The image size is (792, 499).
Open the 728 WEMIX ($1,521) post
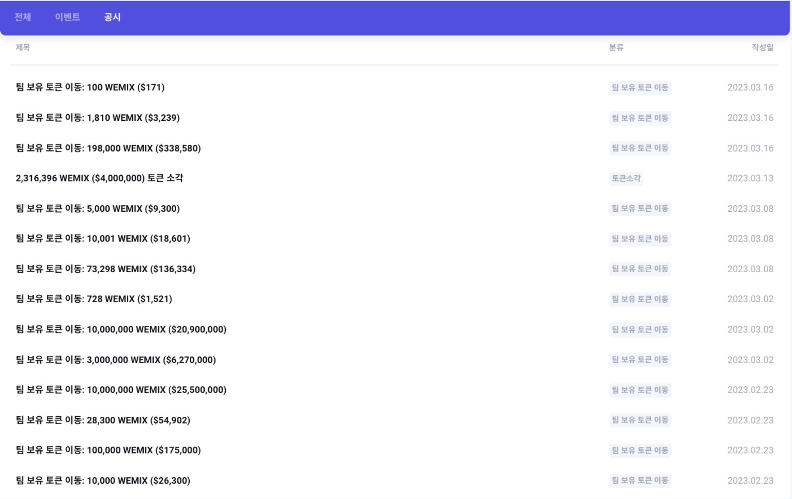(94, 299)
